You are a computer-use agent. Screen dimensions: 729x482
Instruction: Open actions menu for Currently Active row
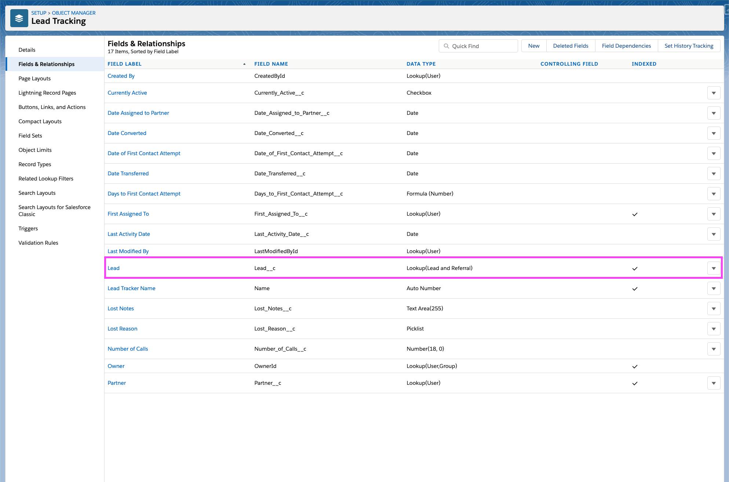[x=713, y=93]
